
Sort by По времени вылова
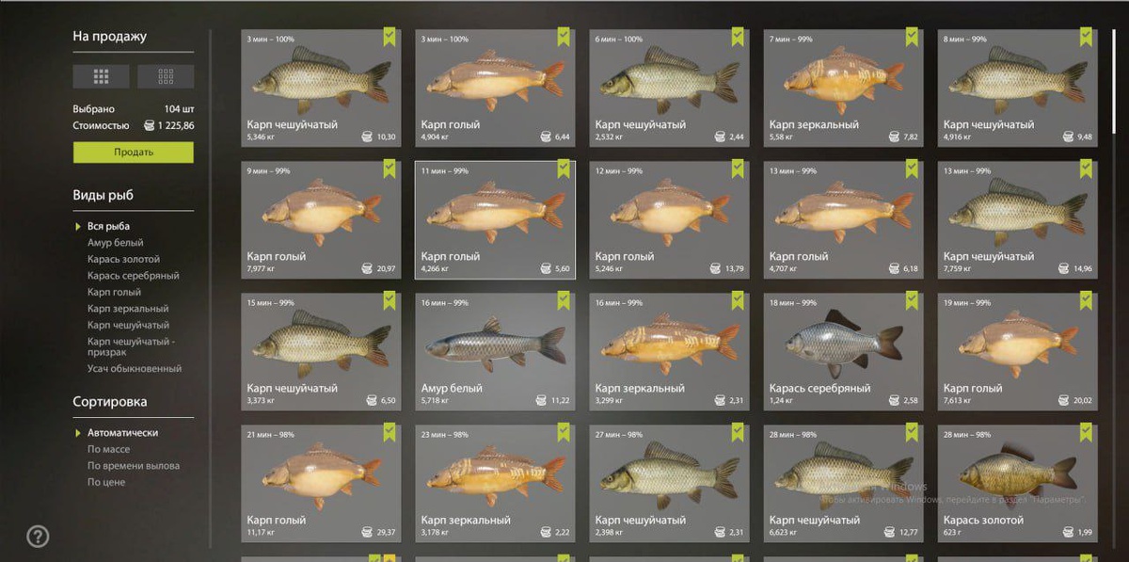click(x=134, y=466)
